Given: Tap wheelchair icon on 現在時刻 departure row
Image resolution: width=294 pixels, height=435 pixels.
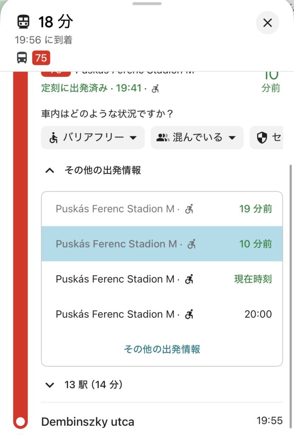Looking at the screenshot, I should click(x=190, y=279).
